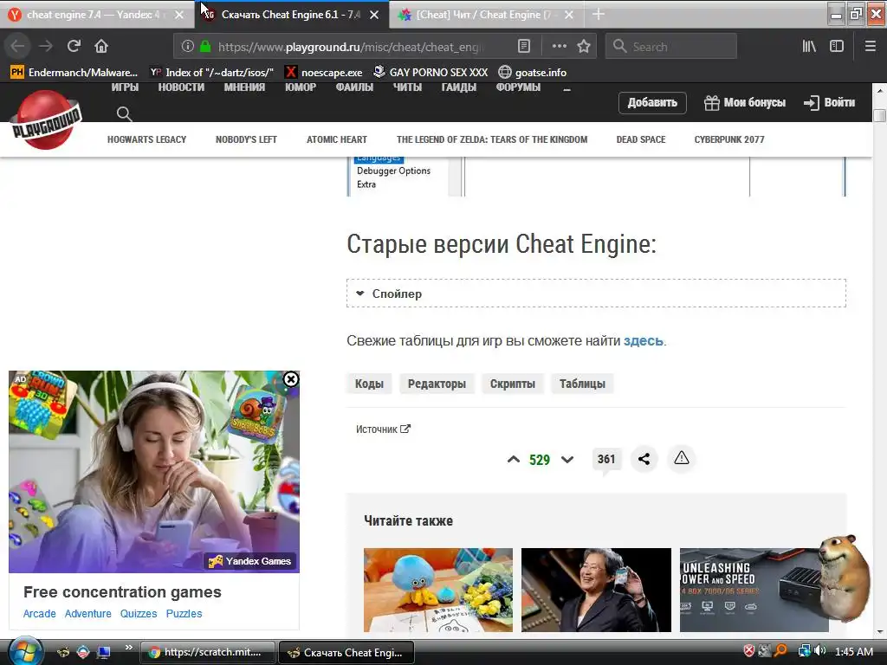Viewport: 887px width, 665px height.
Task: Report the post with warning triangle
Action: pyautogui.click(x=682, y=458)
